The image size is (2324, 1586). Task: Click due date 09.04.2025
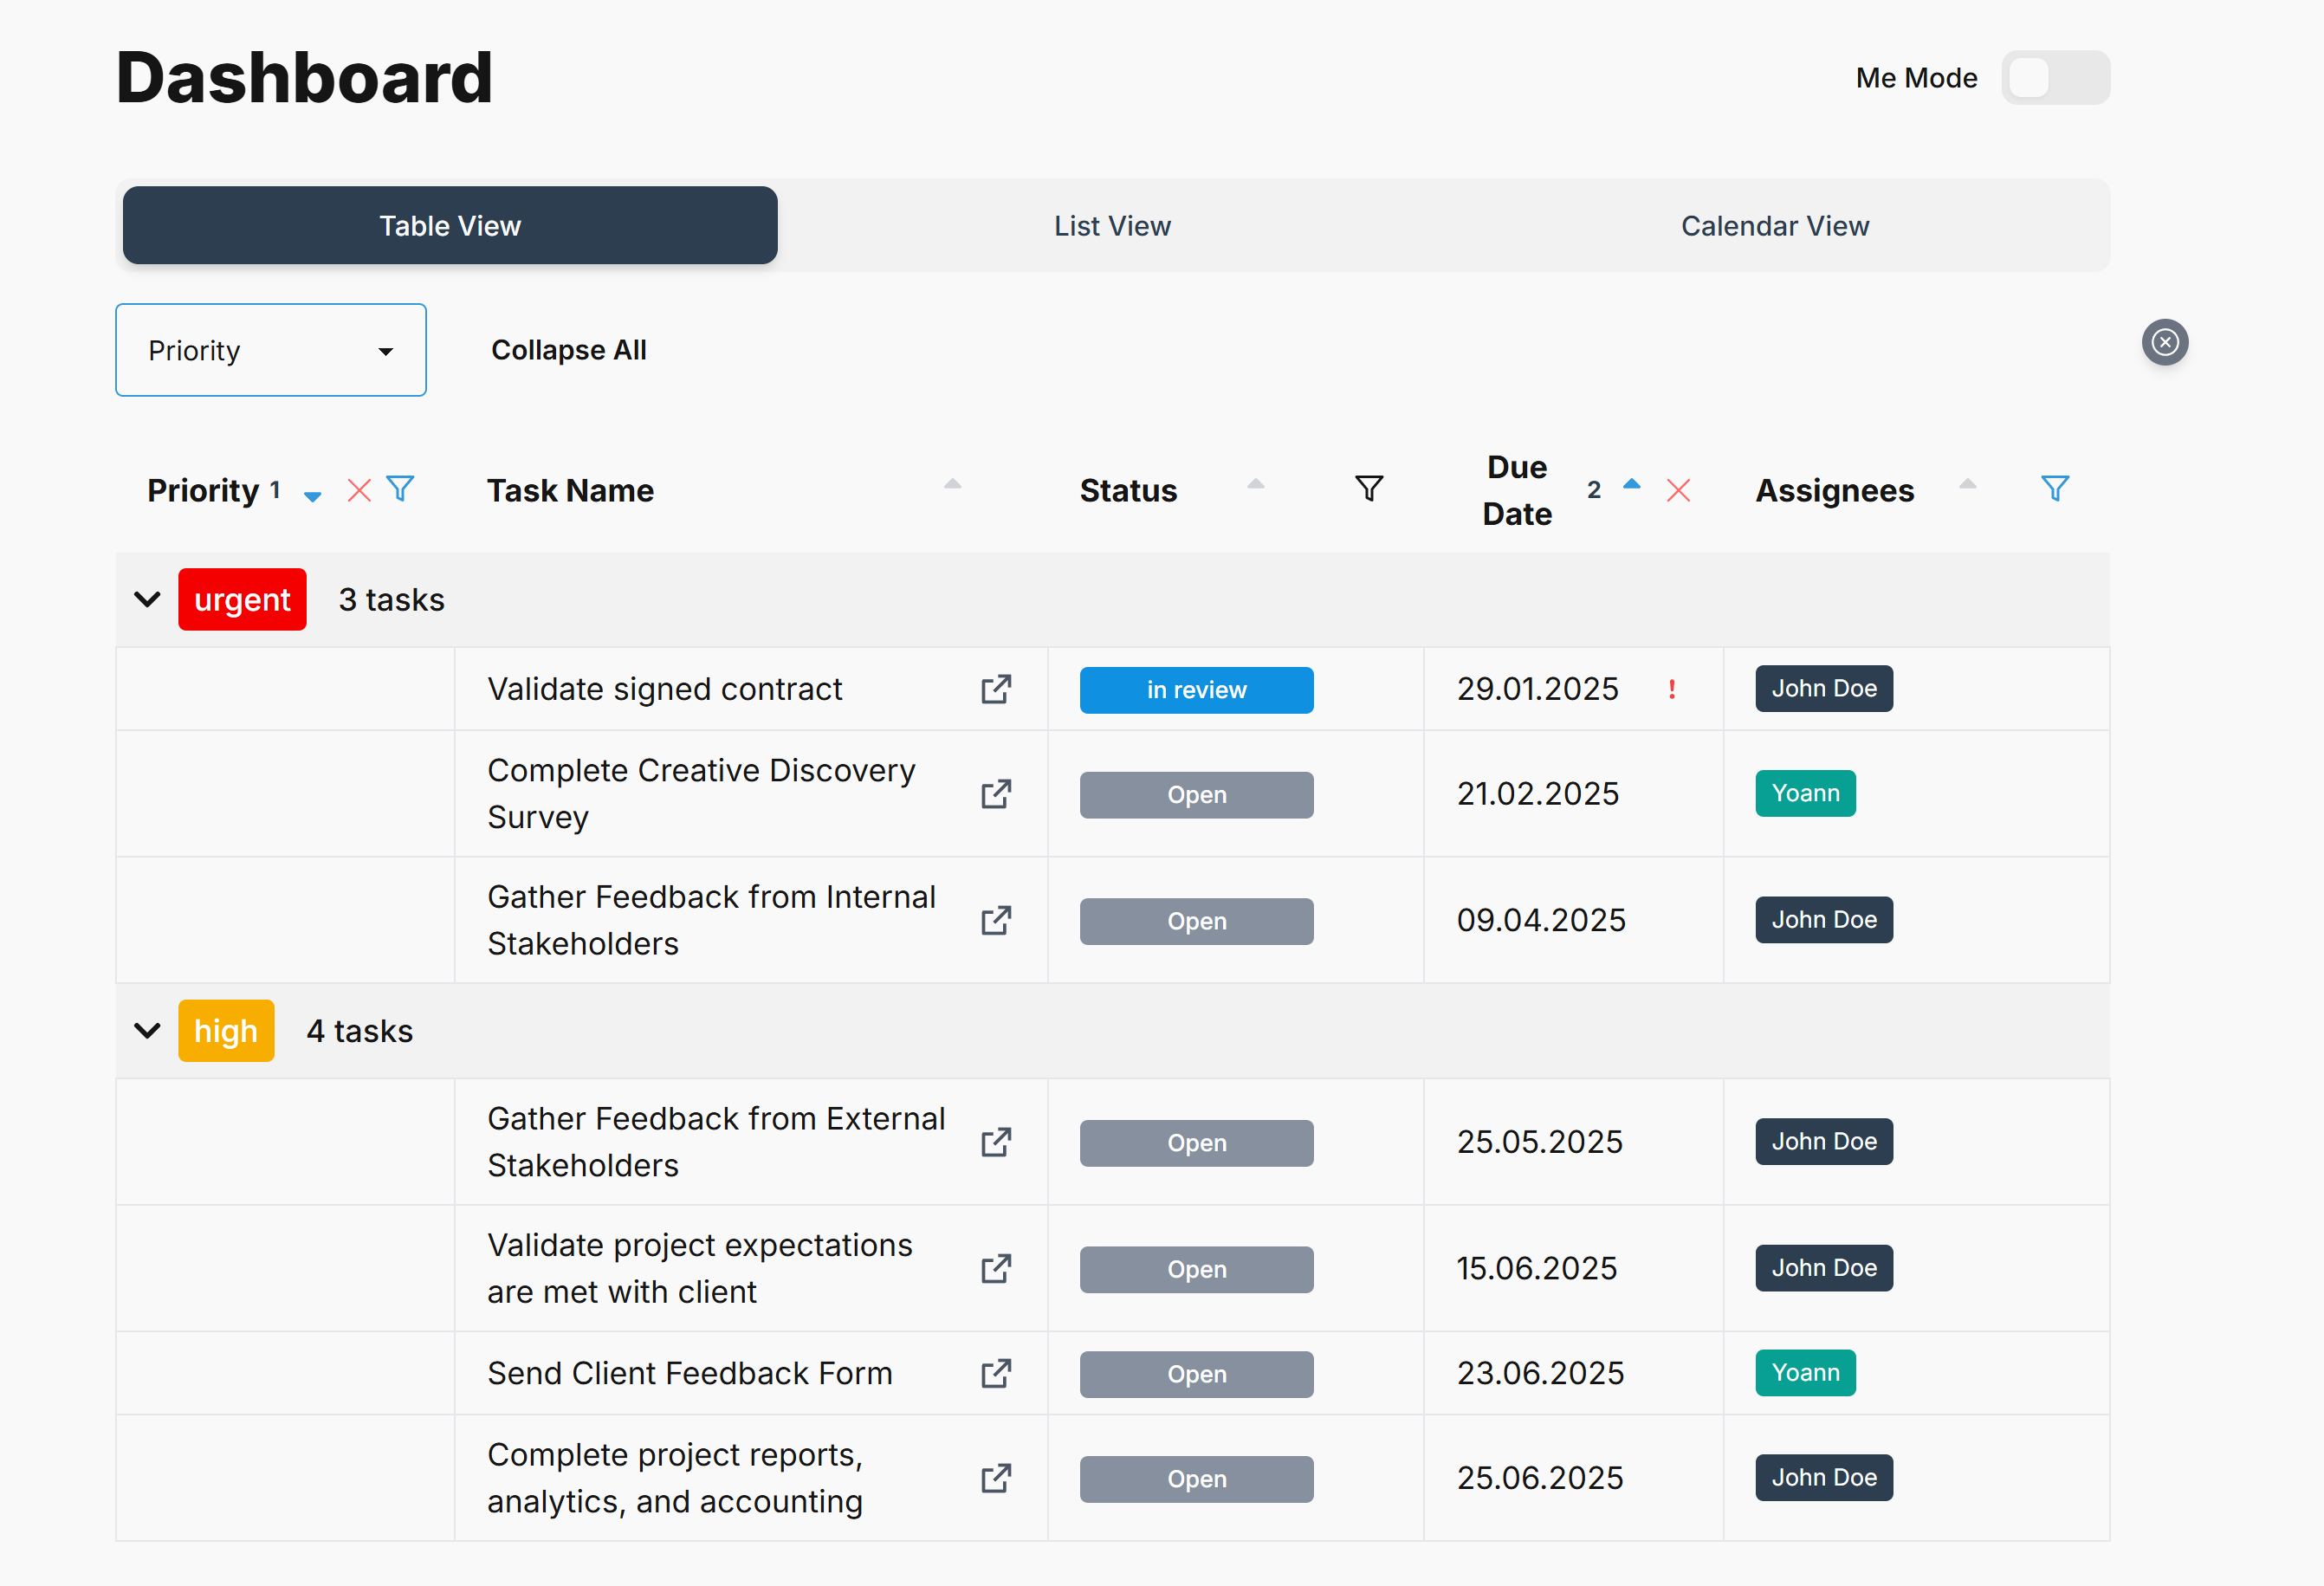tap(1541, 919)
